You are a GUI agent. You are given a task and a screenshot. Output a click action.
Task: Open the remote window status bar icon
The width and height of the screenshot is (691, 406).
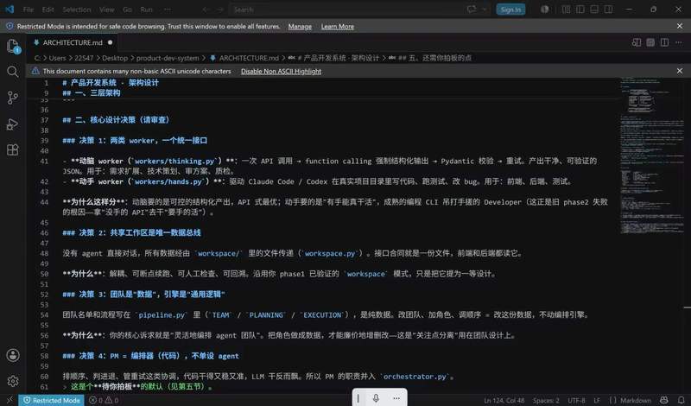(10, 400)
